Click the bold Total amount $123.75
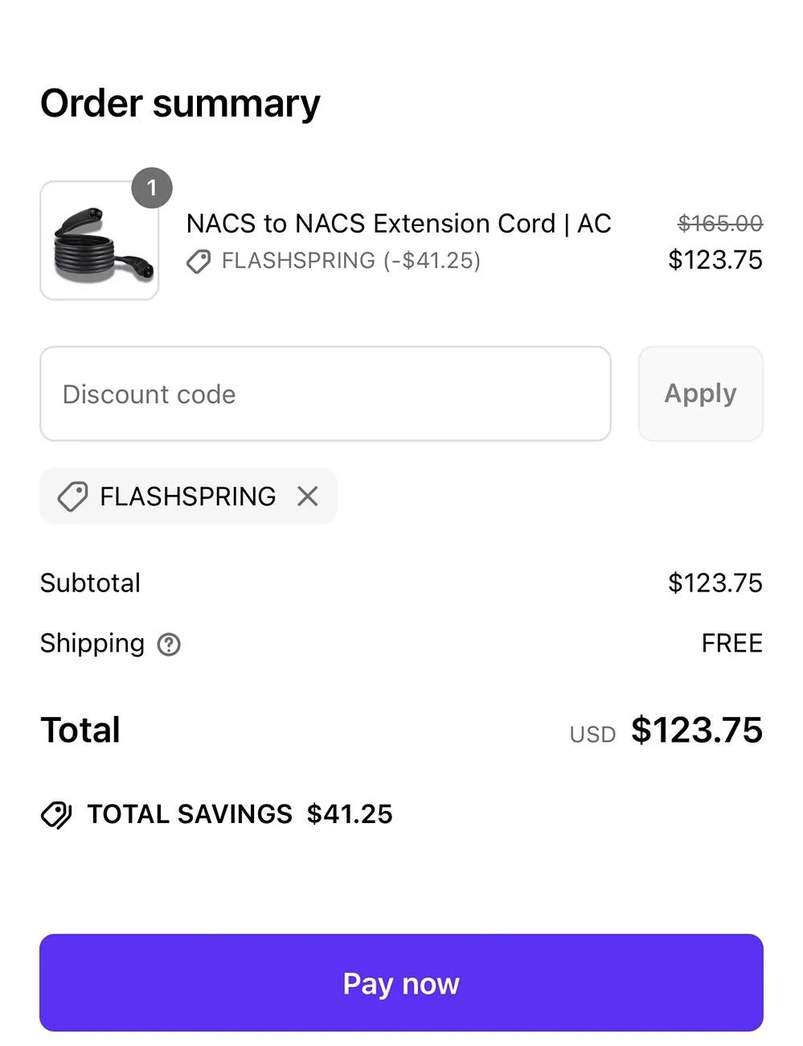This screenshot has height=1046, width=803. click(696, 730)
